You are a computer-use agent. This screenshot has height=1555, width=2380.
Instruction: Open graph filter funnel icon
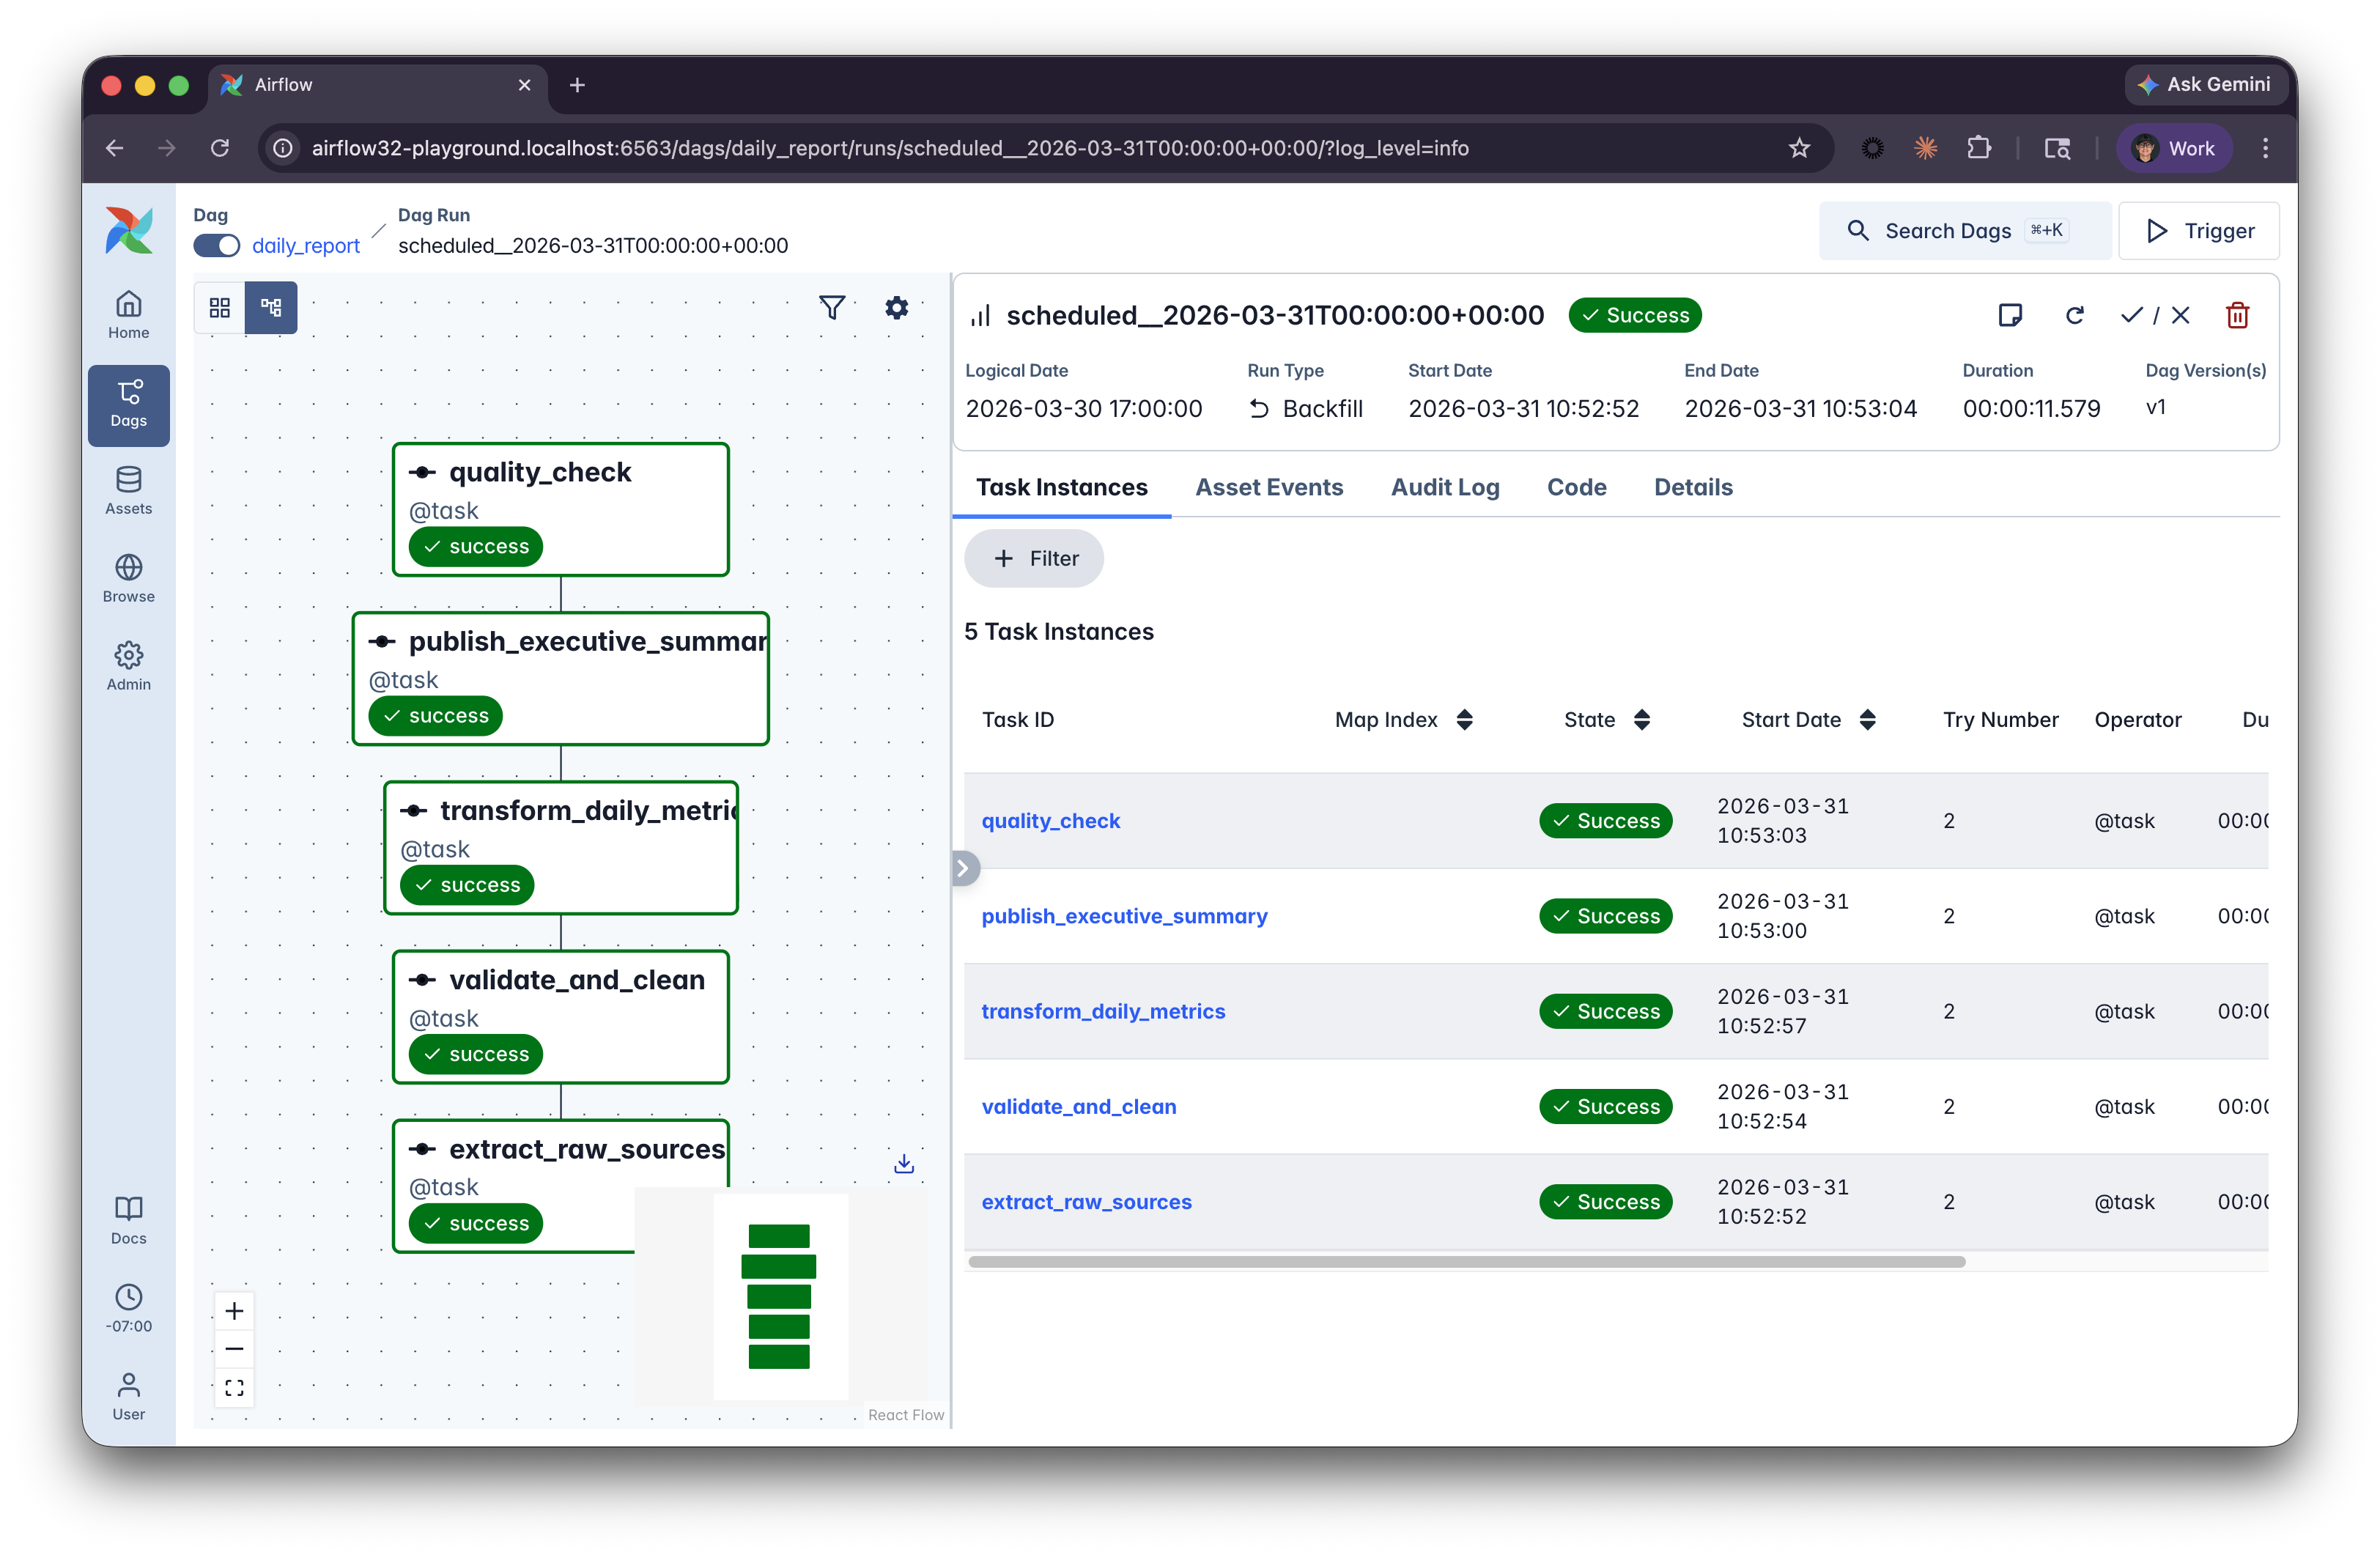pyautogui.click(x=832, y=307)
